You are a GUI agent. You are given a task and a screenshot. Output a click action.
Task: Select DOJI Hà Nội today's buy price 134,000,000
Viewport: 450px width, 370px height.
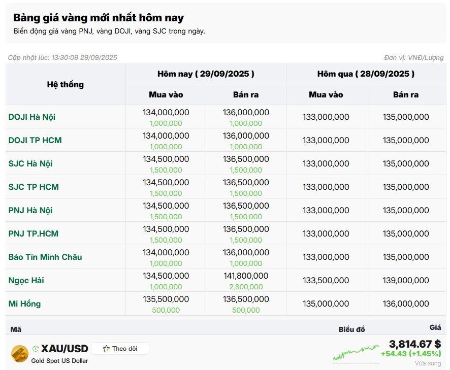[x=166, y=113]
